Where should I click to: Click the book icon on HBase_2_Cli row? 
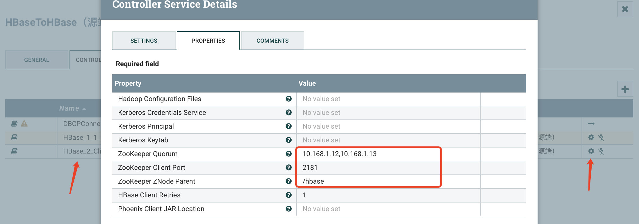(14, 151)
